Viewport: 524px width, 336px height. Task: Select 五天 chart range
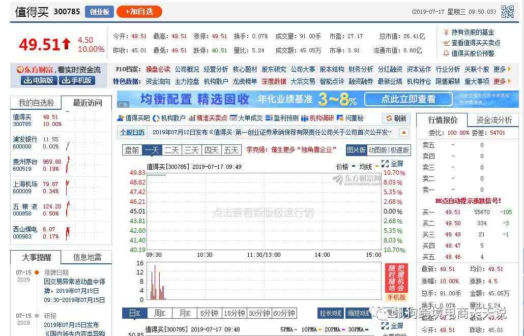click(x=231, y=150)
